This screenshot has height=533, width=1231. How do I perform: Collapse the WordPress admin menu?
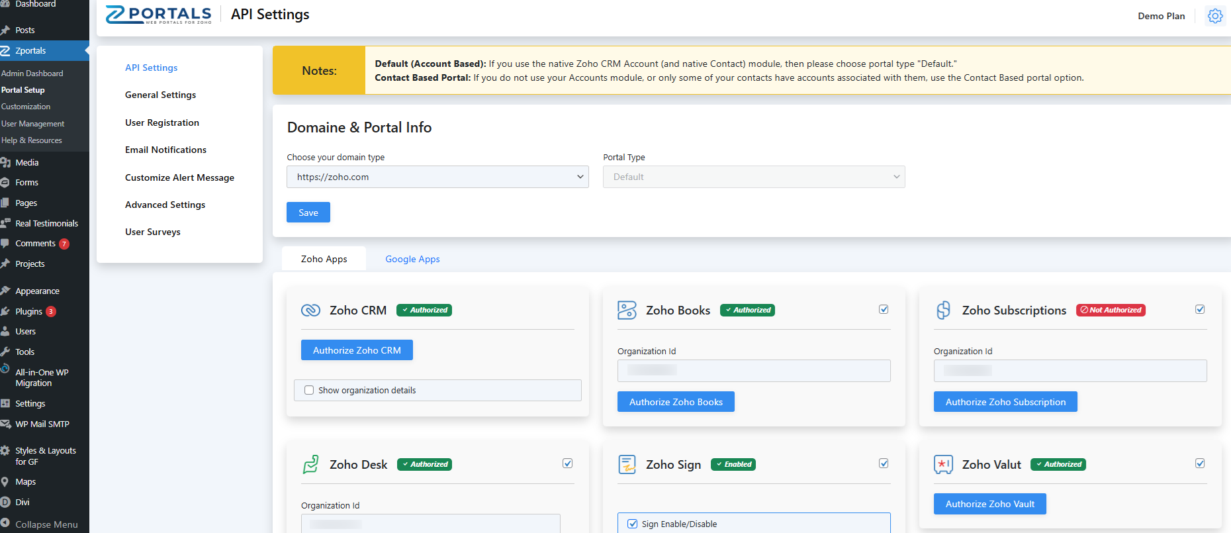40,524
